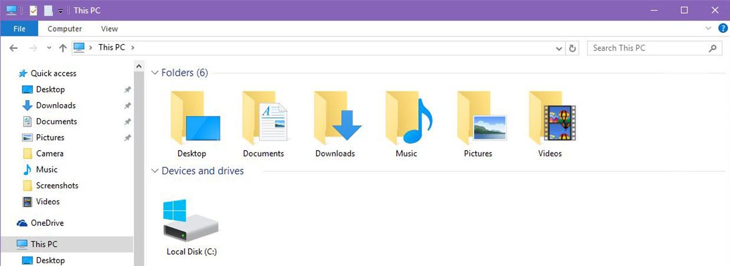
Task: Collapse the Devices and drives group
Action: (155, 171)
